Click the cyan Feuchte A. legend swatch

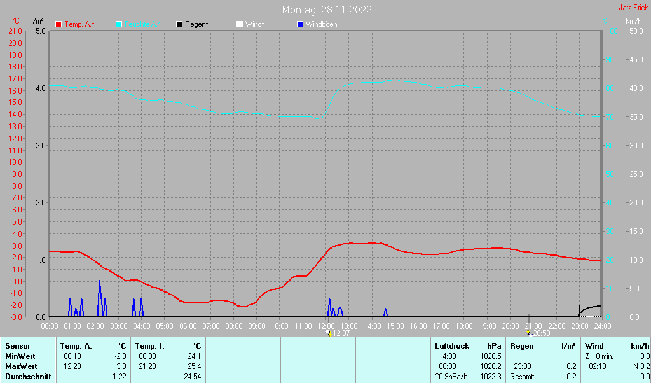119,25
